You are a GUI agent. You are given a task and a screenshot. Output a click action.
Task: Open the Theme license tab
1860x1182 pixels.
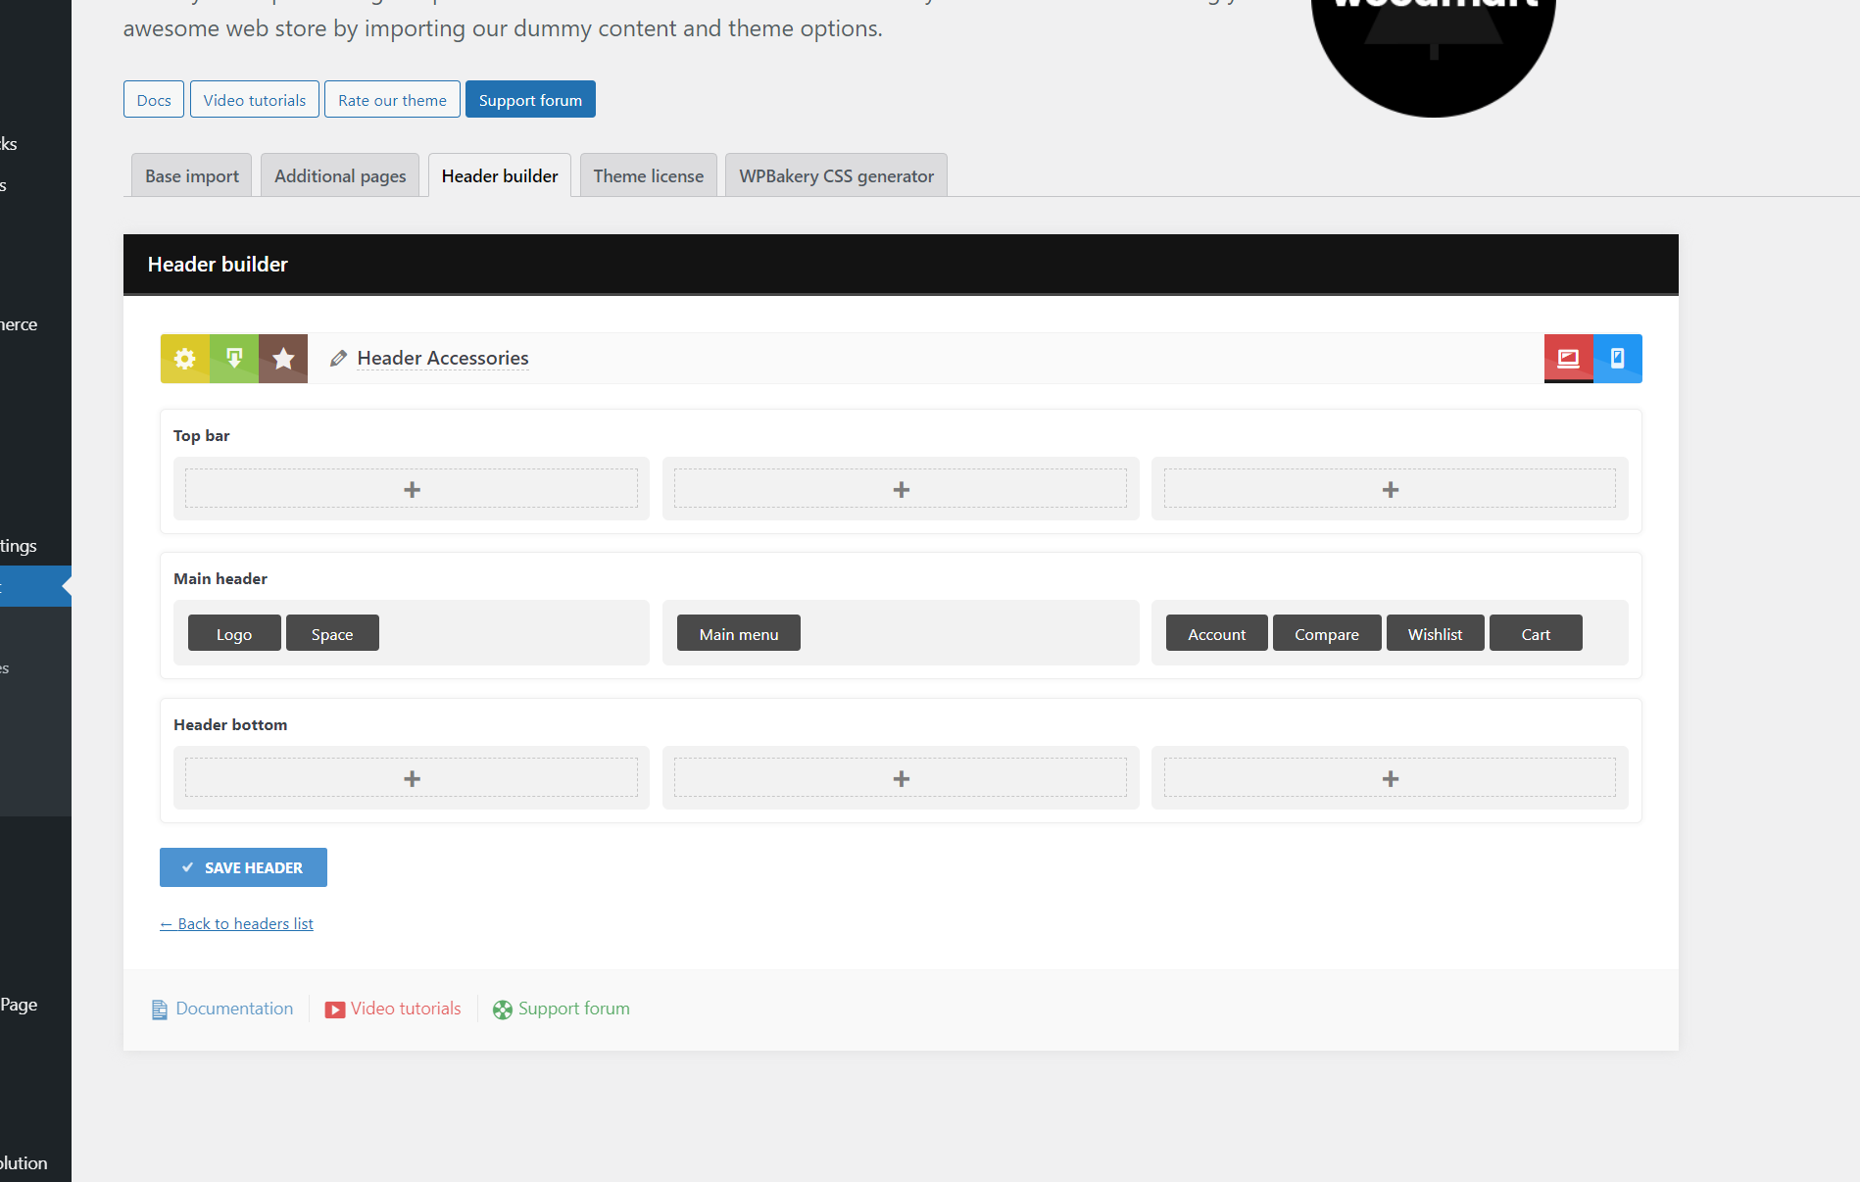point(649,175)
